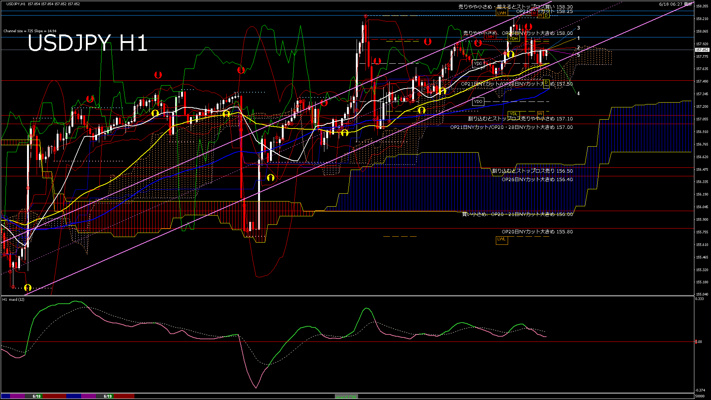Click the 6/18 06:27 更新 timestamp text
The width and height of the screenshot is (711, 400).
coord(675,4)
